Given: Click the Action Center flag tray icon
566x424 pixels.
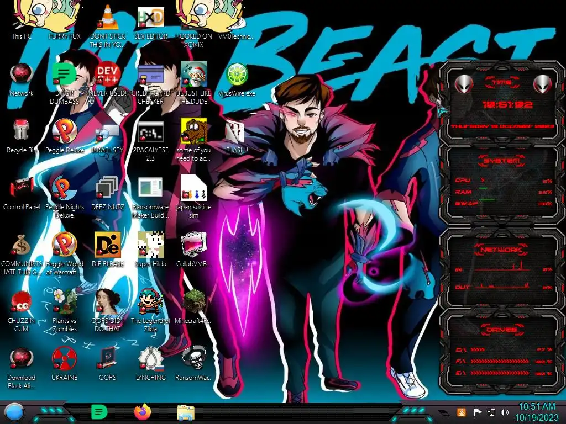Looking at the screenshot, I should tap(478, 412).
